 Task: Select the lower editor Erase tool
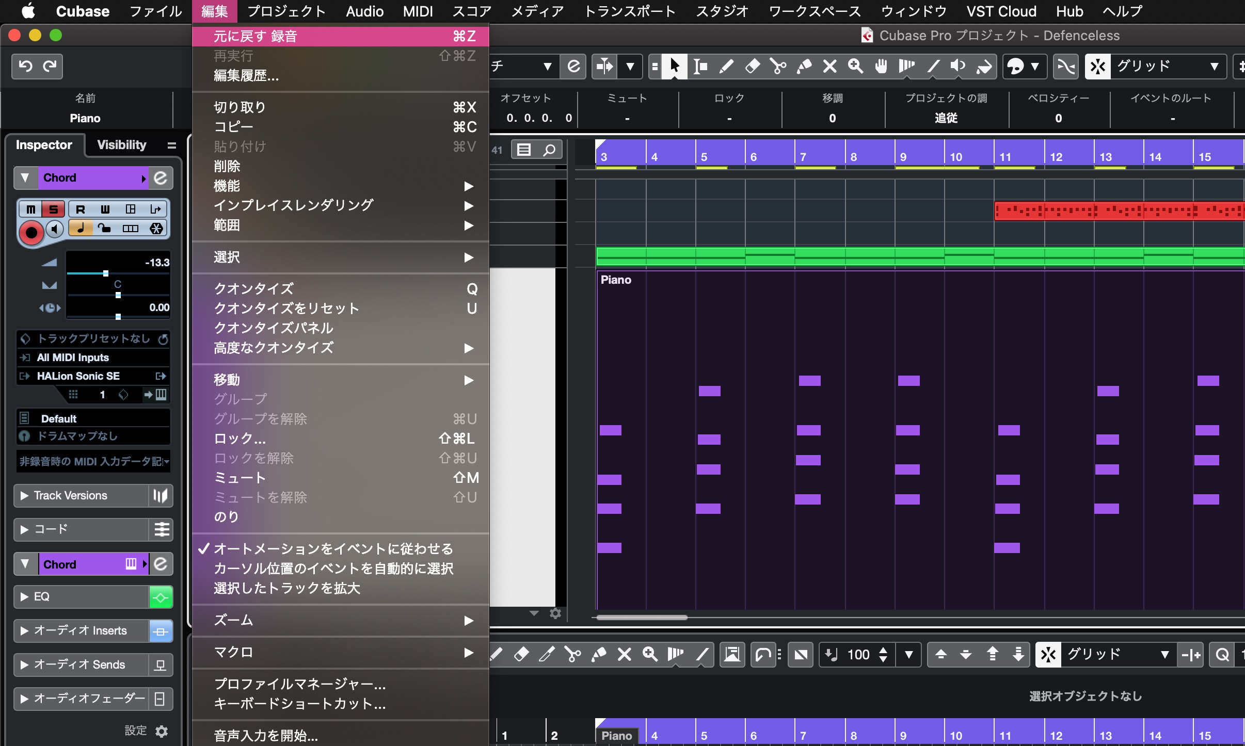[x=521, y=655]
